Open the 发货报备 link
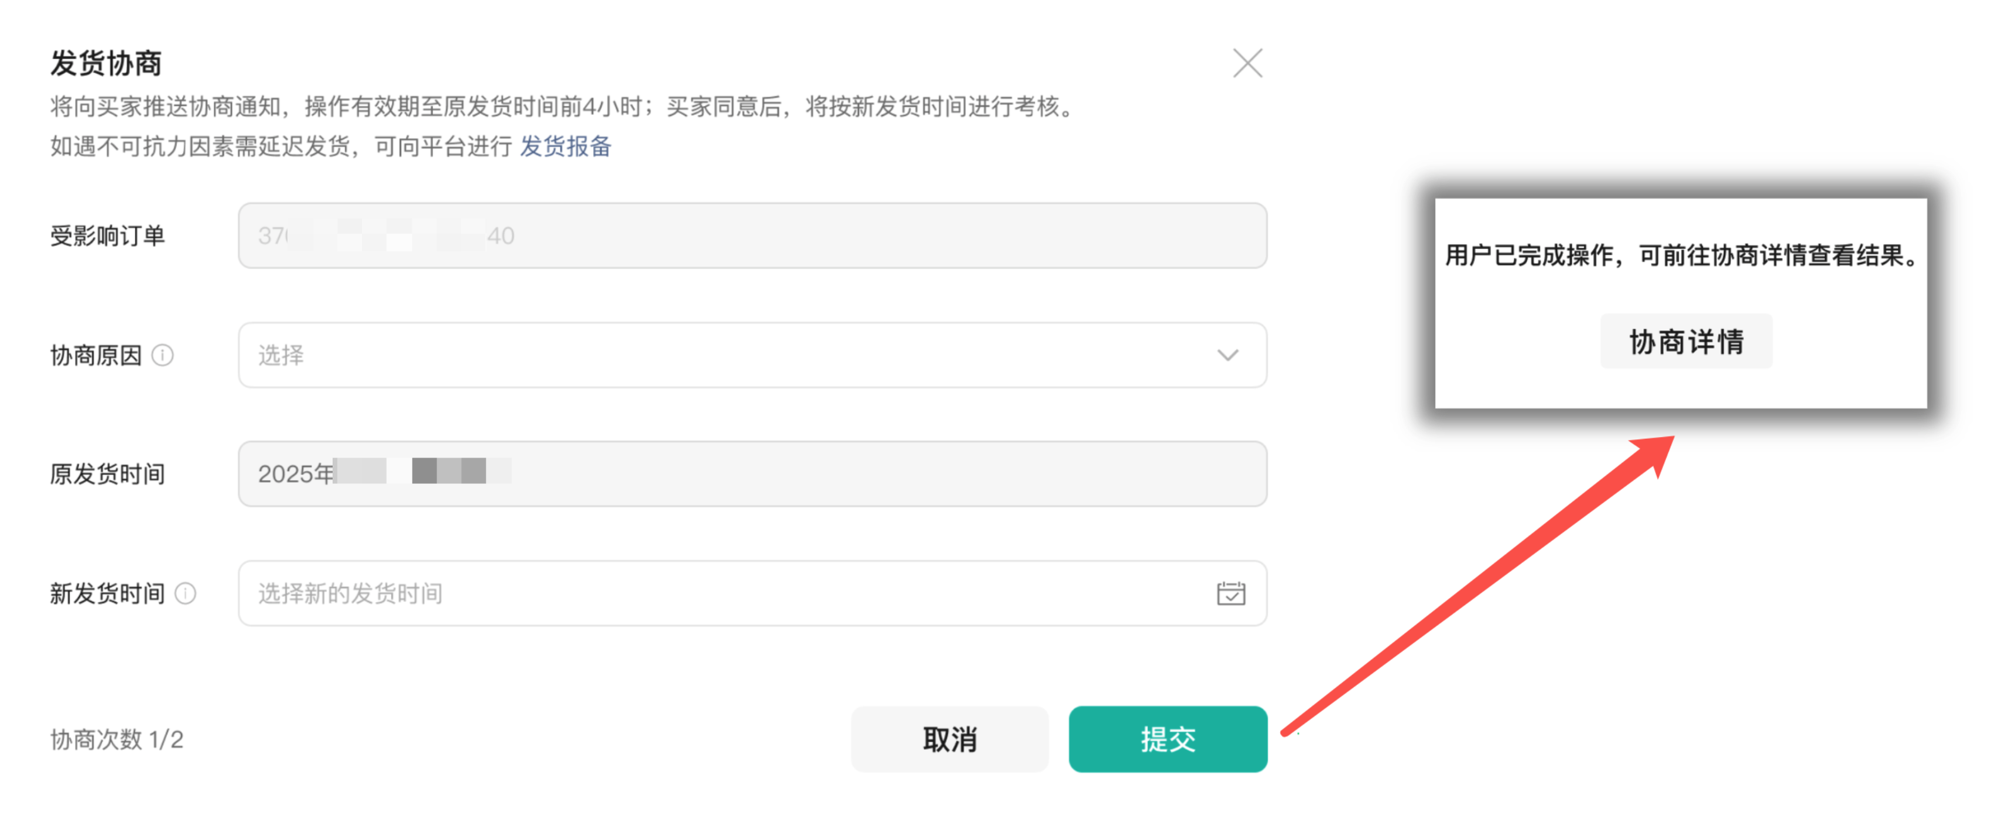This screenshot has width=1991, height=819. point(565,146)
